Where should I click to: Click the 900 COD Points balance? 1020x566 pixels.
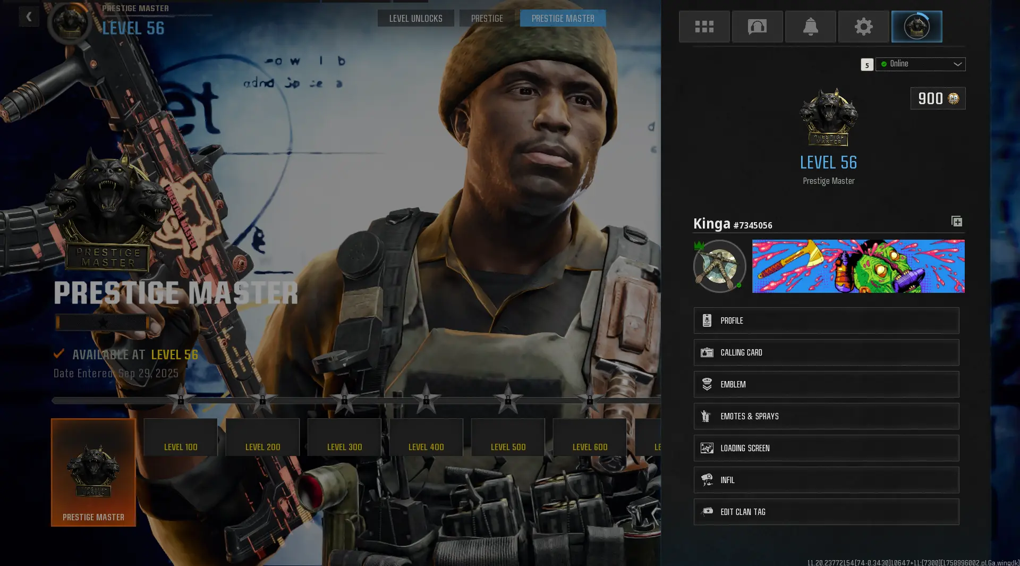click(938, 98)
